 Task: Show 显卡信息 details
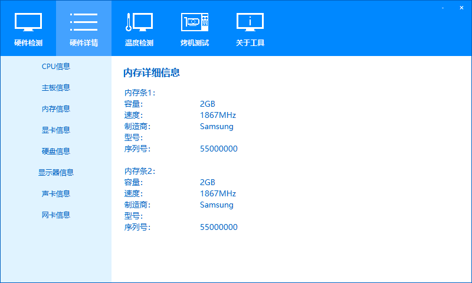coord(56,130)
